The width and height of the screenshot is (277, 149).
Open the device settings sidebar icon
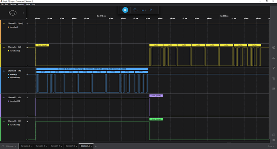(273, 48)
